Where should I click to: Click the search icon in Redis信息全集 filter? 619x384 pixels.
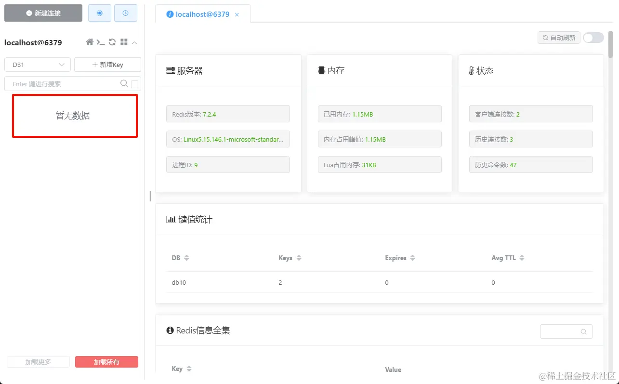coord(583,331)
